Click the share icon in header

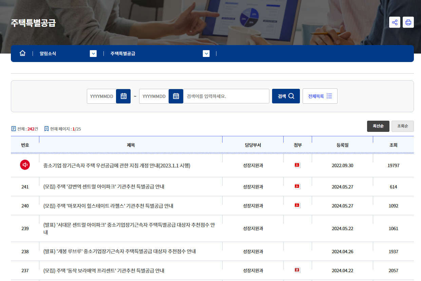pyautogui.click(x=395, y=22)
